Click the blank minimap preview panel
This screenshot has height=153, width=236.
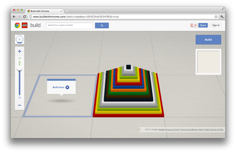[208, 62]
